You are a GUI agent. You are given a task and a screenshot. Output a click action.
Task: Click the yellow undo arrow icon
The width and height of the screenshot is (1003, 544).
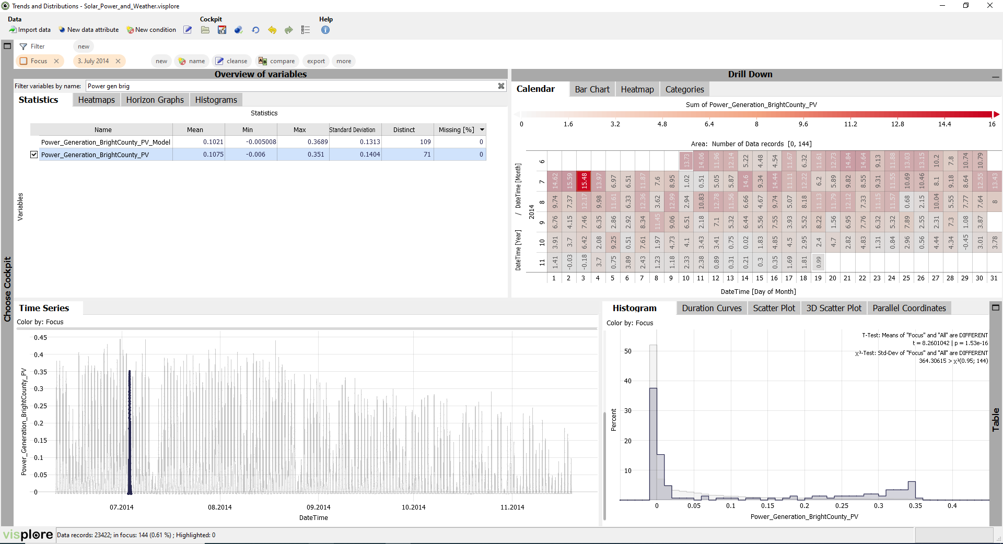[272, 30]
